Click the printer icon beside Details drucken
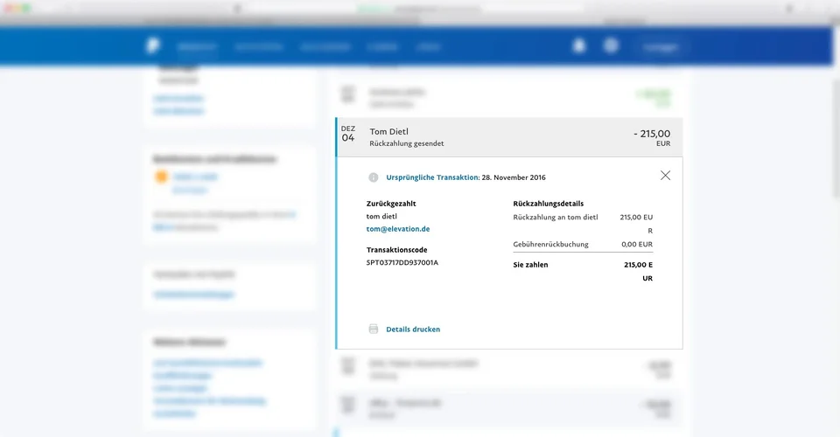Screen dimensions: 840x437 tap(374, 329)
